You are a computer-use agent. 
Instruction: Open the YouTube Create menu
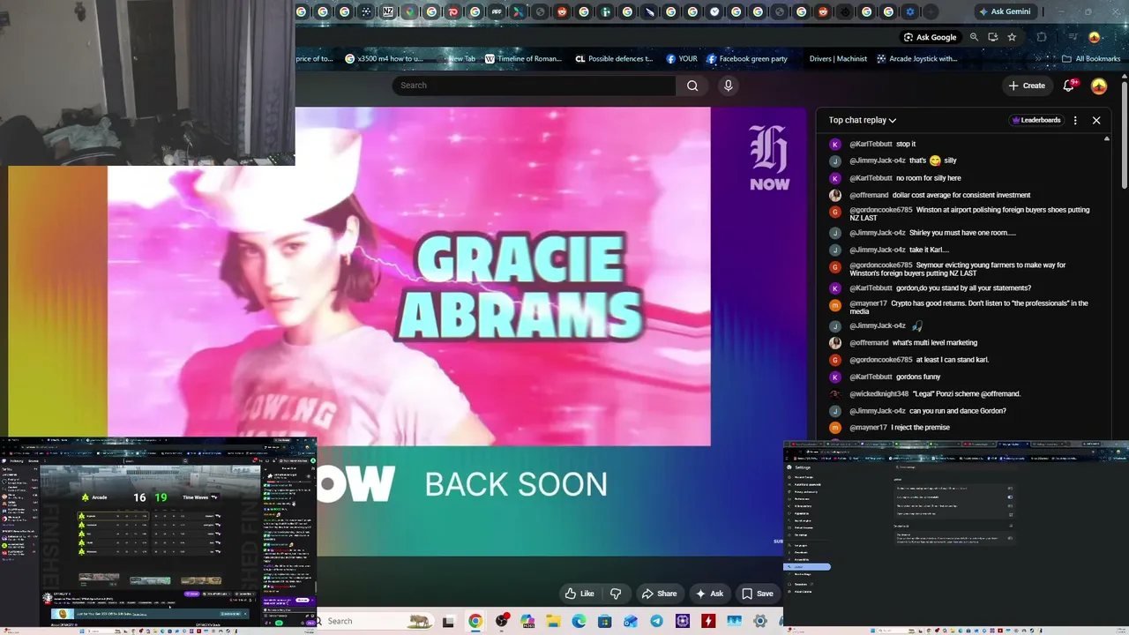point(1027,86)
